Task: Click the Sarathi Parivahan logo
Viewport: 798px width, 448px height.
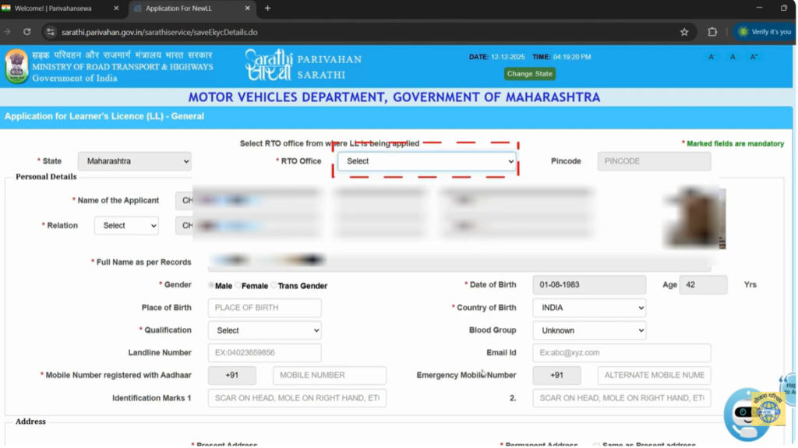Action: [x=302, y=65]
